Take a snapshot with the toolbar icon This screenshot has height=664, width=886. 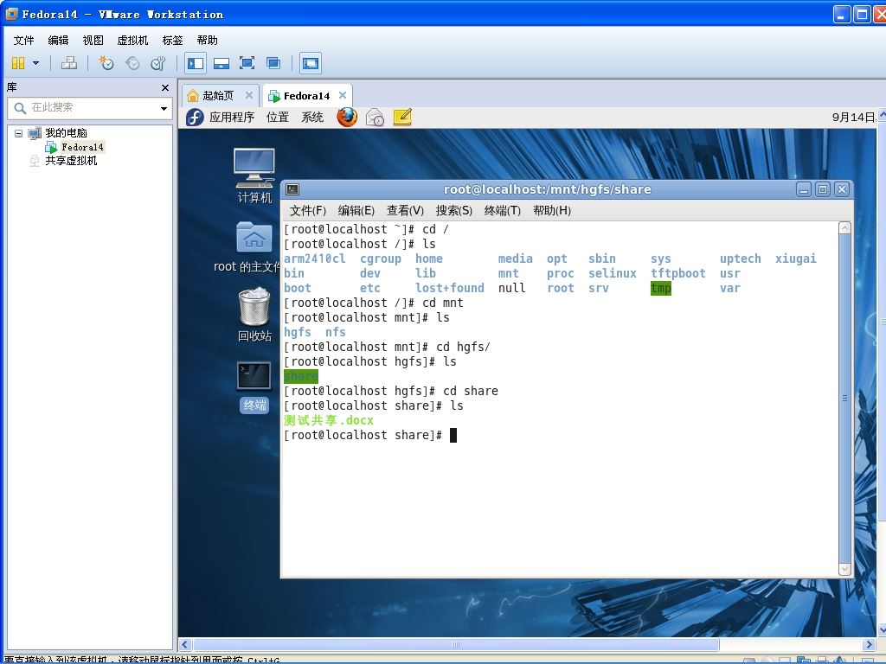106,63
